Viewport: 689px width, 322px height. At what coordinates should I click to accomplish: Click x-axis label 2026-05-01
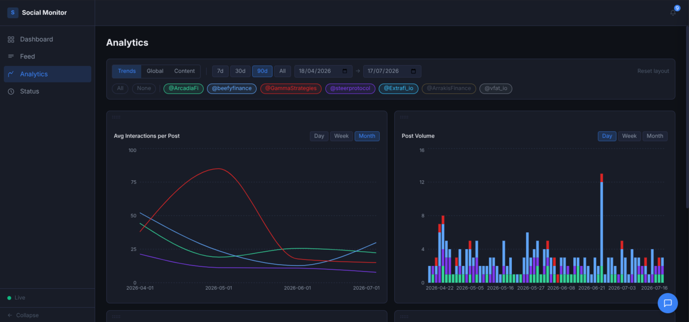(219, 288)
